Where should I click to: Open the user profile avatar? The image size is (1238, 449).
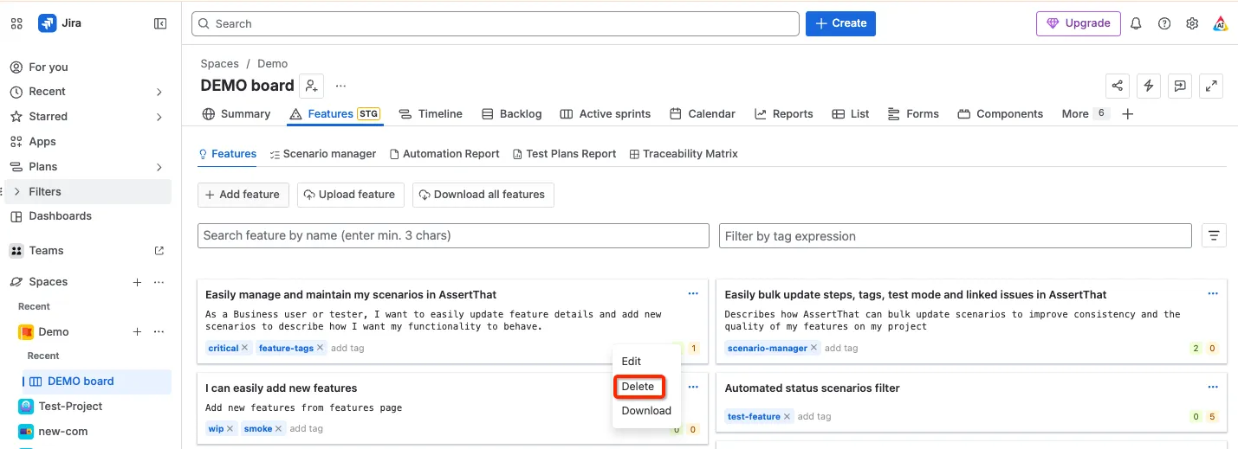(x=1220, y=23)
